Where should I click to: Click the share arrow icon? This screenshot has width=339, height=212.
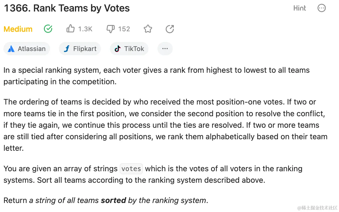pos(170,29)
